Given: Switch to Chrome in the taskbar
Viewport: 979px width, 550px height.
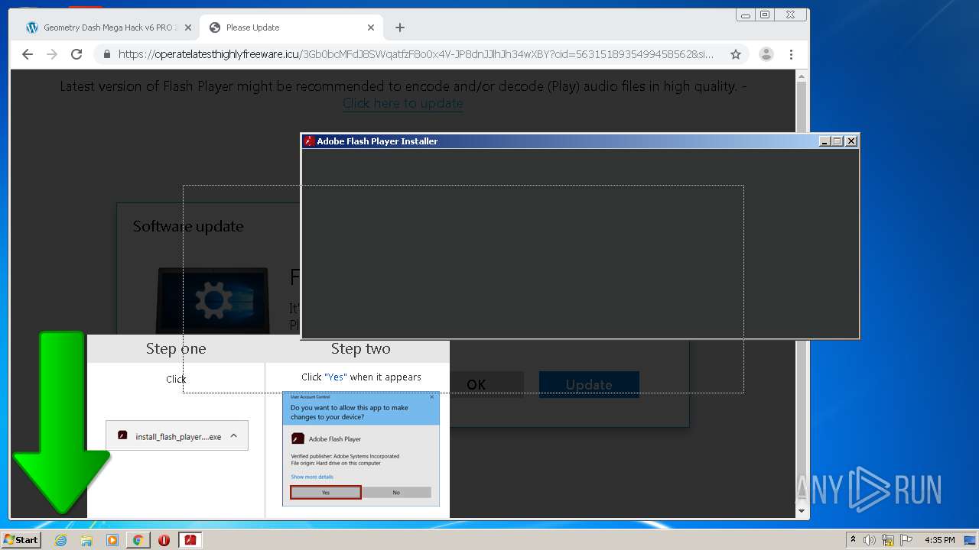Looking at the screenshot, I should click(138, 540).
